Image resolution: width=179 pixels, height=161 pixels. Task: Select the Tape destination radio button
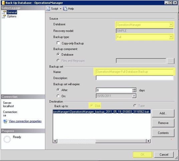coord(135,106)
